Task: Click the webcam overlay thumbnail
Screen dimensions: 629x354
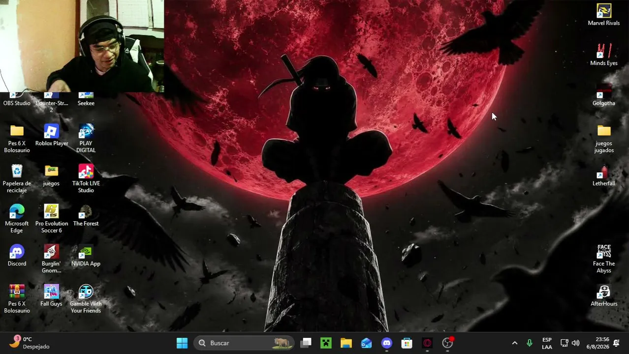Action: pyautogui.click(x=82, y=46)
